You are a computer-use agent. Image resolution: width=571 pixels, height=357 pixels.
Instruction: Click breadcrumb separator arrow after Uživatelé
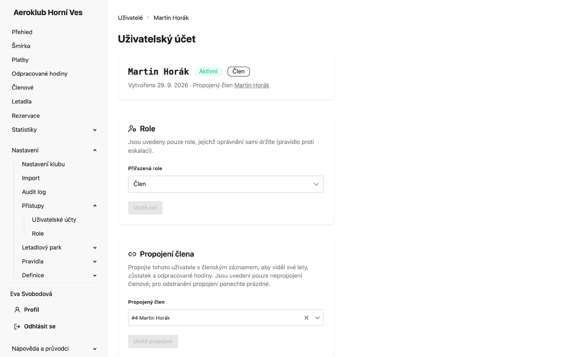(x=148, y=18)
